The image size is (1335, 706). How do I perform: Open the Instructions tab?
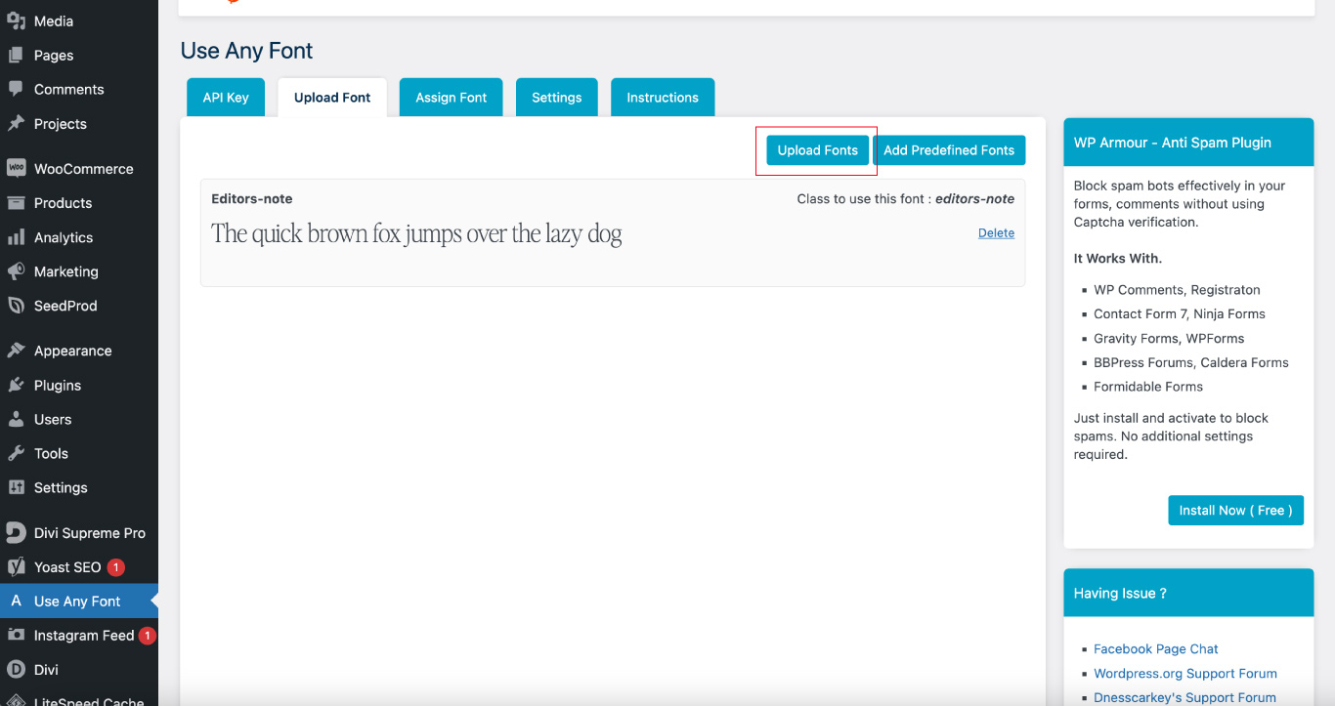(x=663, y=98)
